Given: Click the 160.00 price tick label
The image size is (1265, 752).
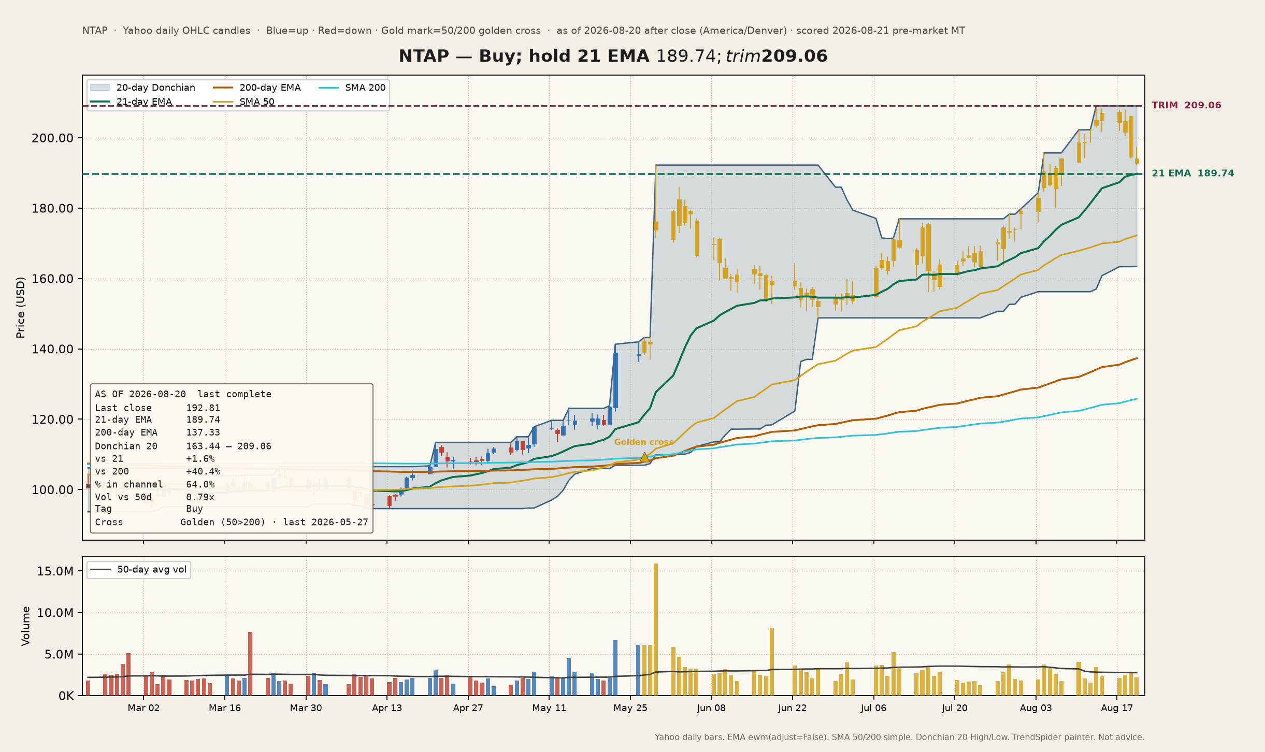Looking at the screenshot, I should tap(52, 279).
